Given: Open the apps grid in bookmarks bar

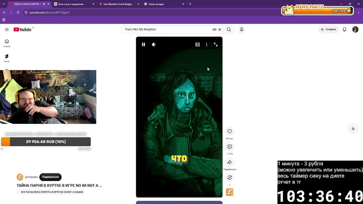Looking at the screenshot, I should [4, 20].
